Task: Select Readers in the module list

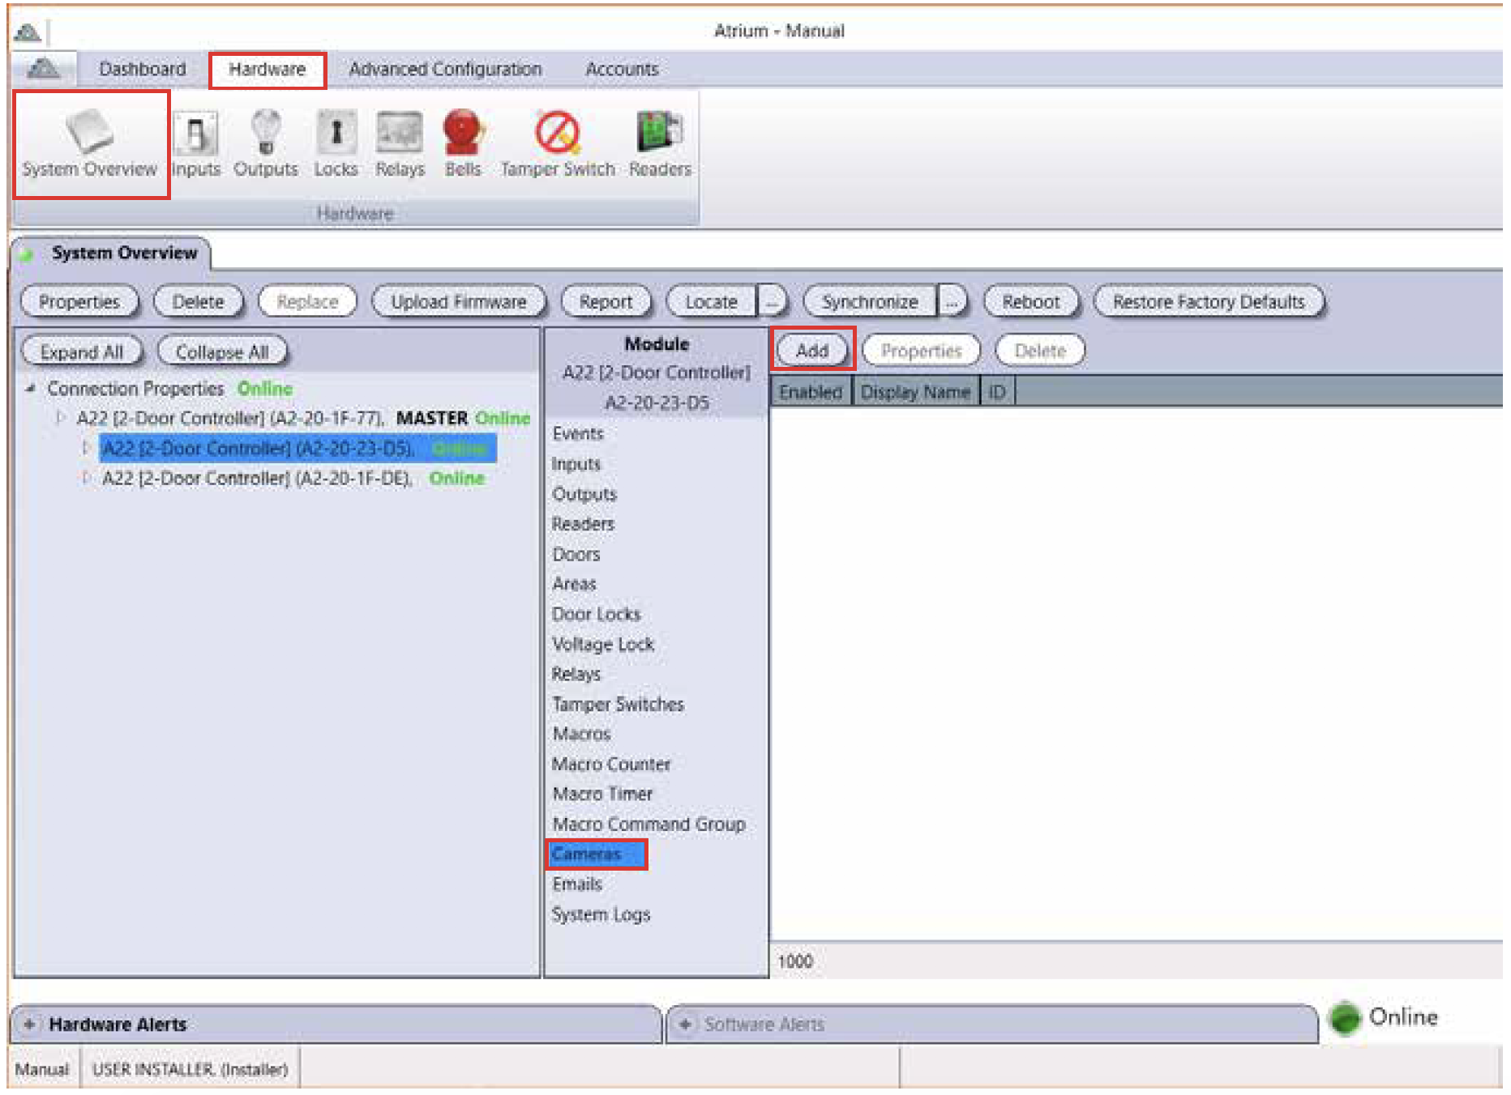Action: [x=583, y=524]
